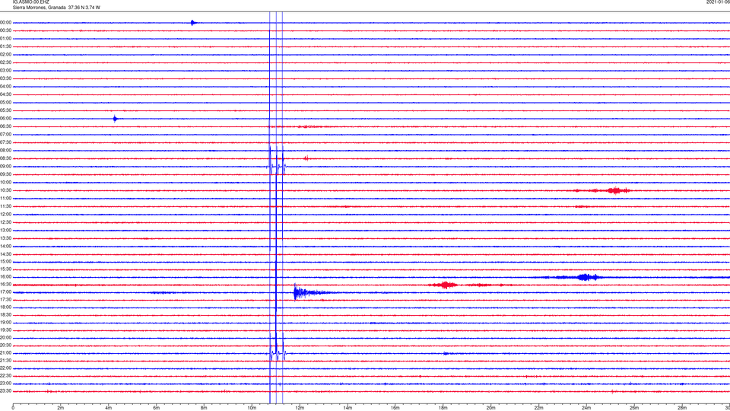The image size is (730, 411).
Task: Click the 10m axis tick label
Action: (x=252, y=408)
